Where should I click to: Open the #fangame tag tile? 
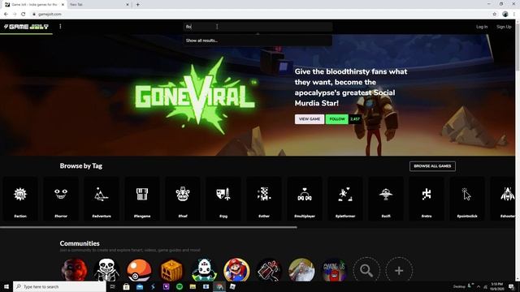[x=142, y=199]
